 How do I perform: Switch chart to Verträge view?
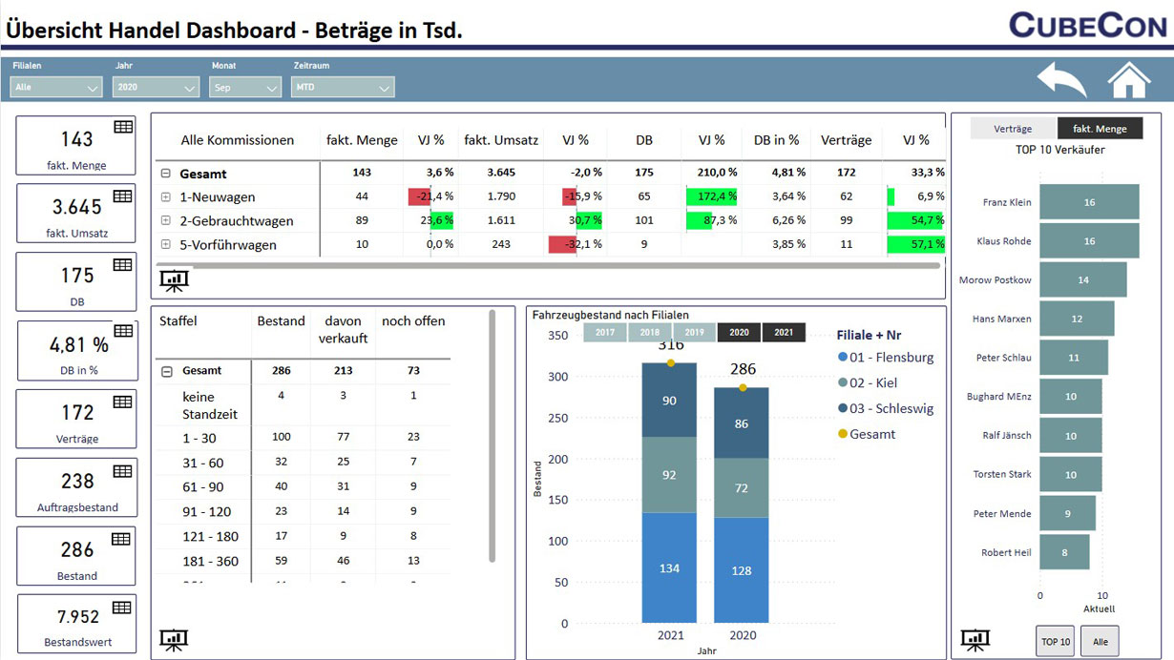tap(1013, 129)
